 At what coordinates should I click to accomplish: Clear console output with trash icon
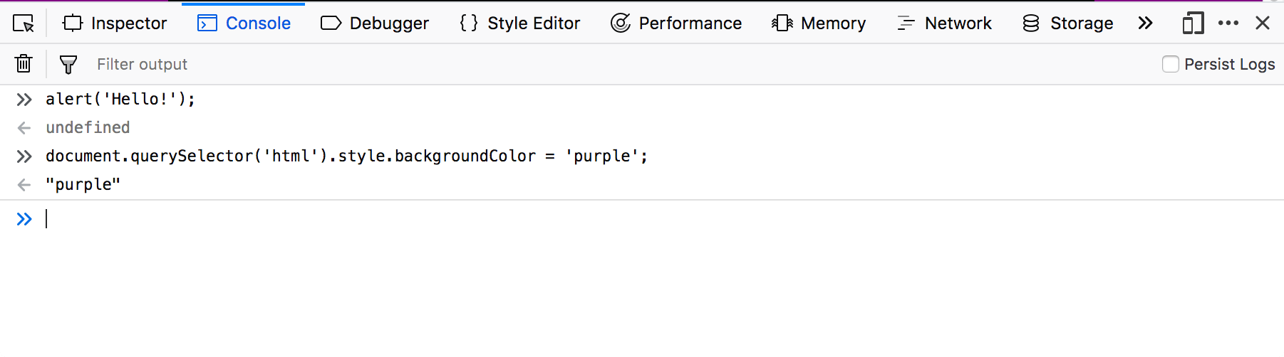coord(24,64)
